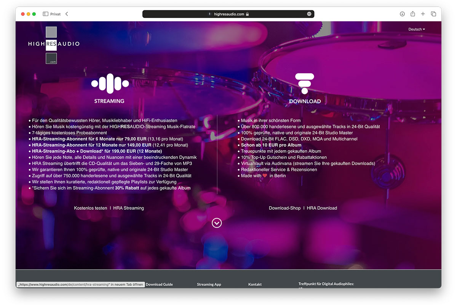
Task: Click the padlock icon in address bar
Action: (247, 14)
